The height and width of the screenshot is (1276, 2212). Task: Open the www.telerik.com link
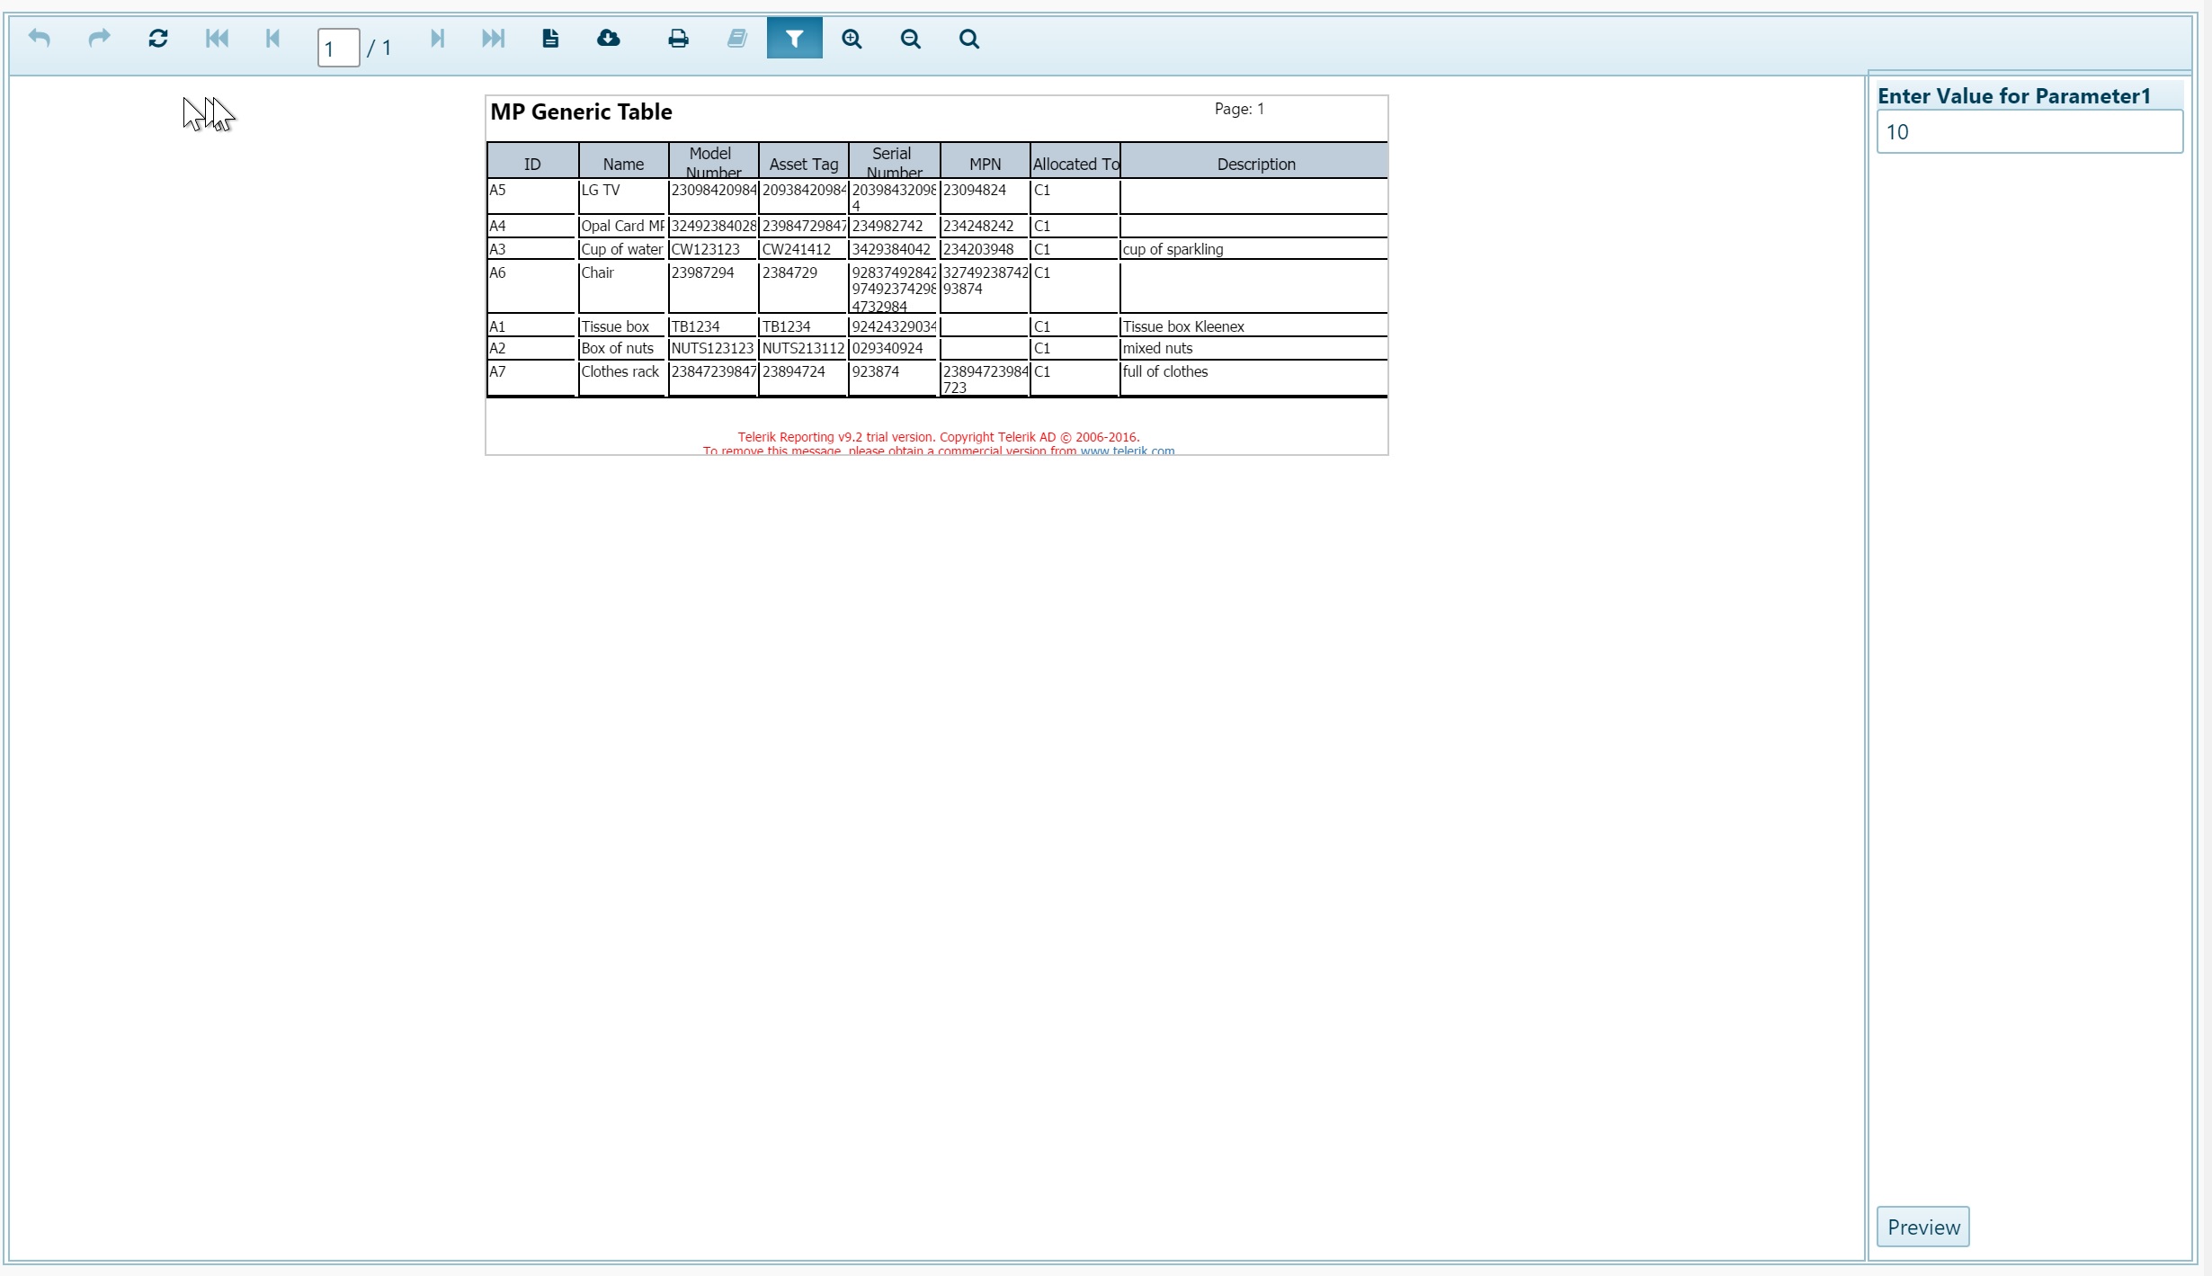click(x=1127, y=451)
